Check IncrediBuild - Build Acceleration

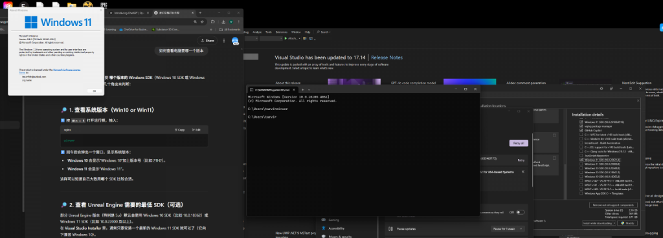tap(581, 143)
